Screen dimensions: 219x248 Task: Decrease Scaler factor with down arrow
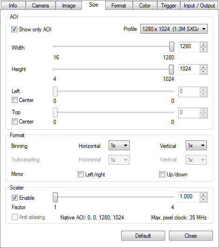[x=204, y=200]
